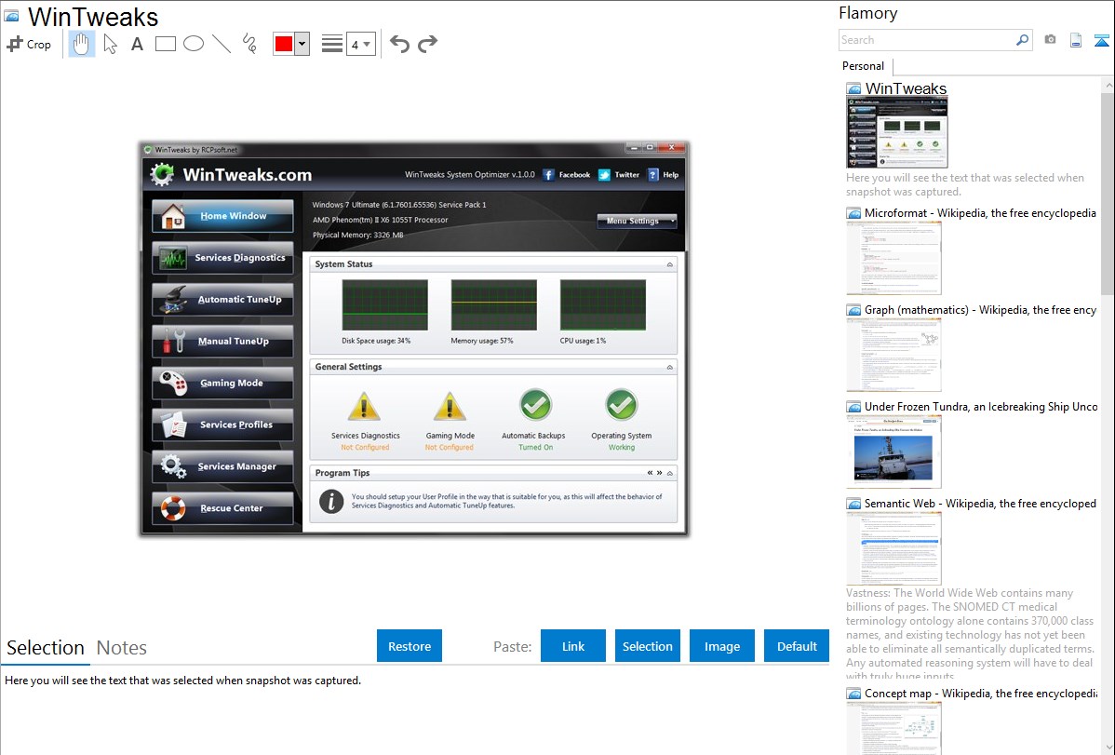Collapse the General Settings section
Screen dimensions: 1115x755
[x=669, y=367]
